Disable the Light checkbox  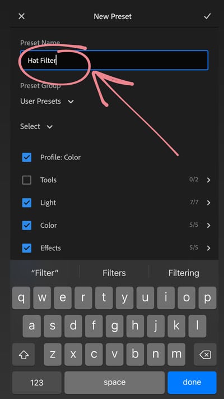point(27,203)
